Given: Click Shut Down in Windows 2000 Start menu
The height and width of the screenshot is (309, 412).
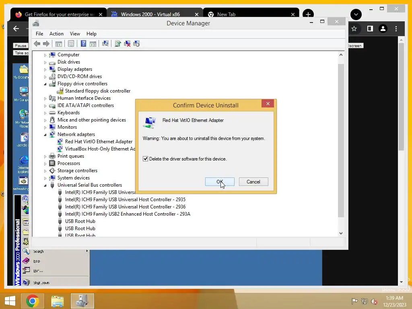Looking at the screenshot, I should 41,283.
